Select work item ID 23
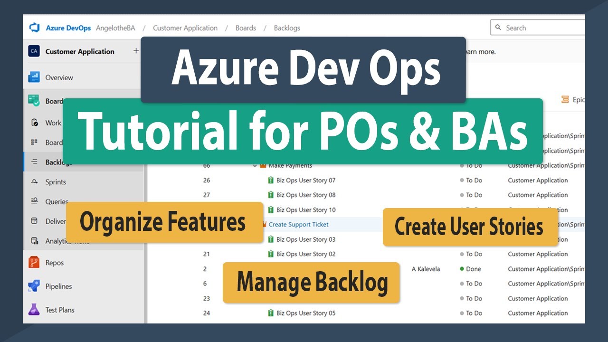Screen dimensions: 608x342 click(207, 298)
